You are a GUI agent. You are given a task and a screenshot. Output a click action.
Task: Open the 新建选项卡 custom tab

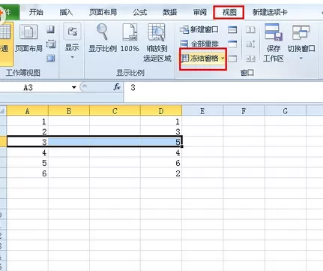270,12
